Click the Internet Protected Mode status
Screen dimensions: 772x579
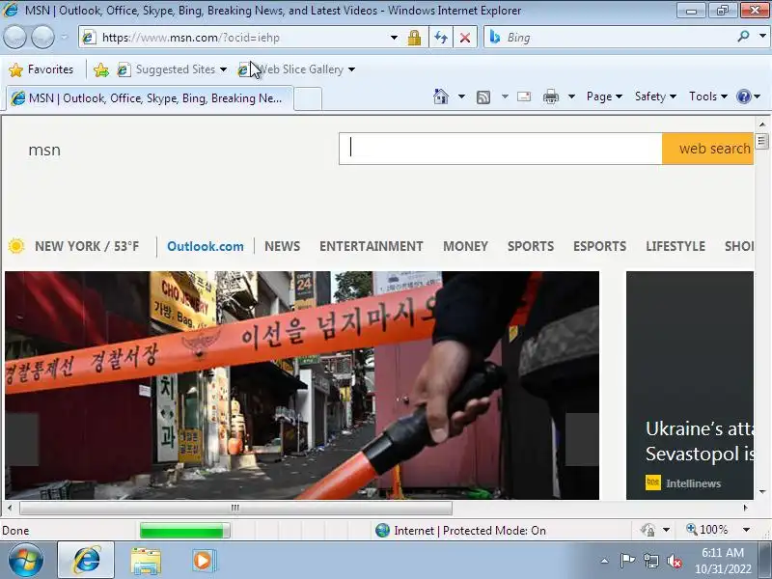[461, 530]
